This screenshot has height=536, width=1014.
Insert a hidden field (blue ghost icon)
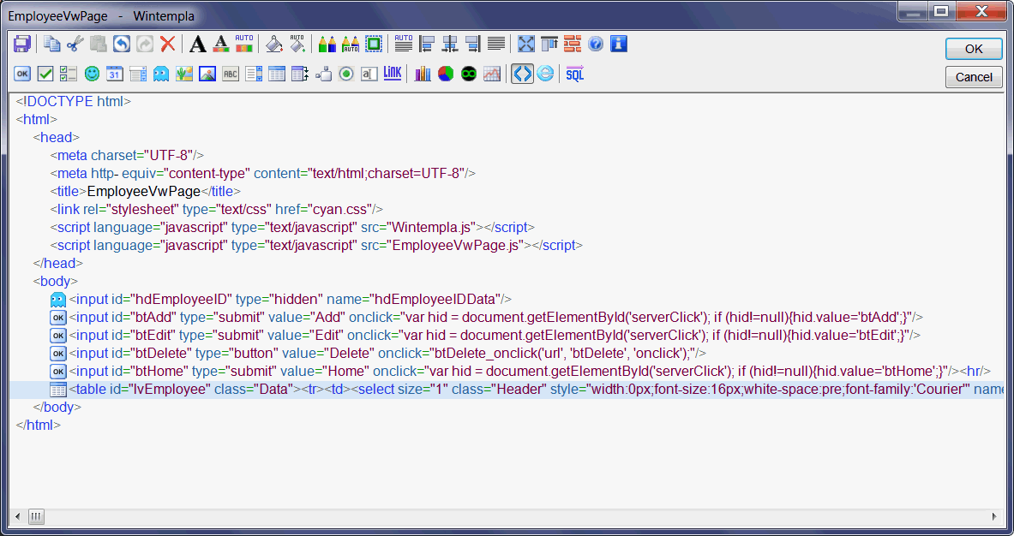[162, 74]
